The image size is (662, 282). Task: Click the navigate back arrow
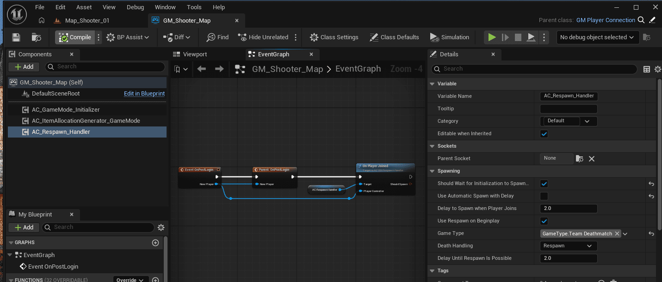point(201,69)
